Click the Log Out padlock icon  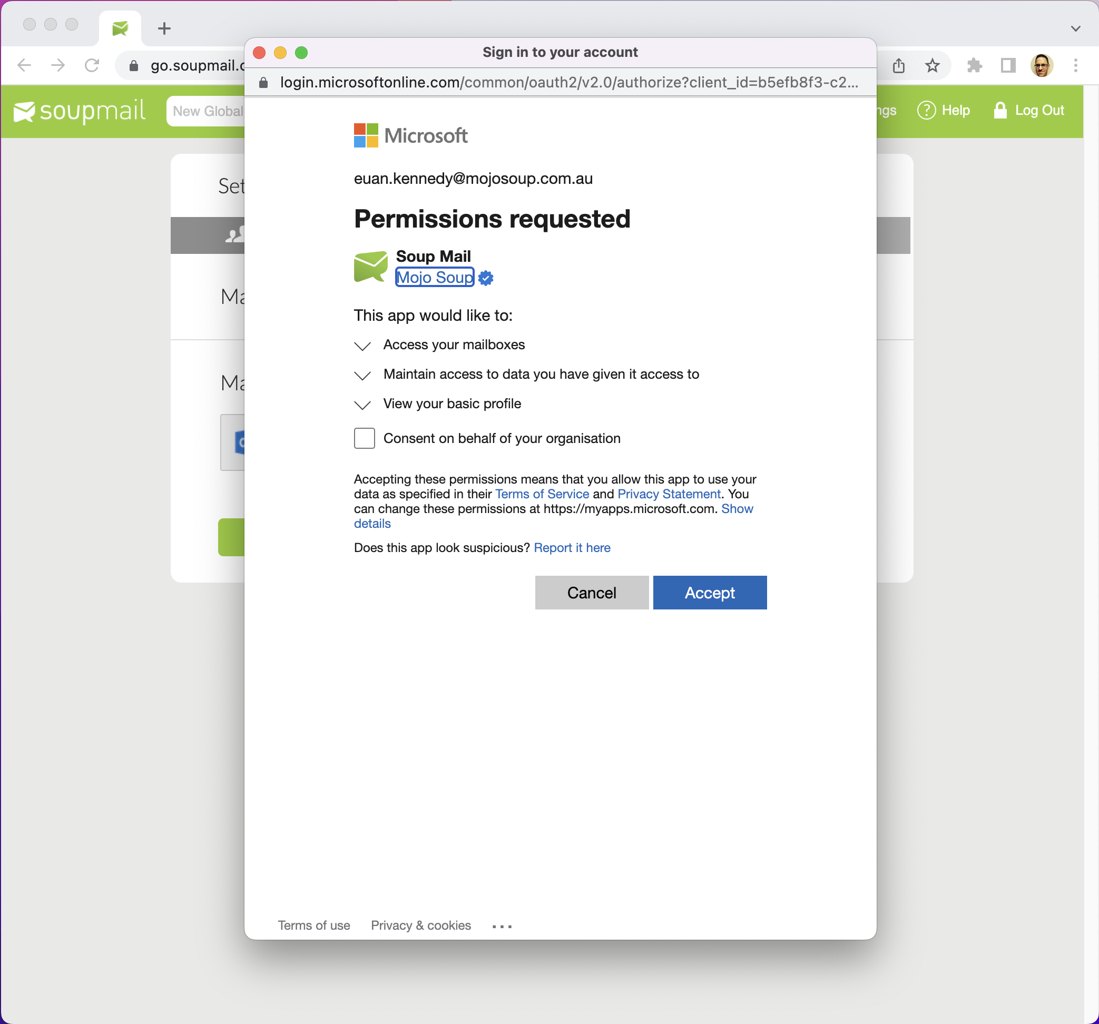point(1000,110)
